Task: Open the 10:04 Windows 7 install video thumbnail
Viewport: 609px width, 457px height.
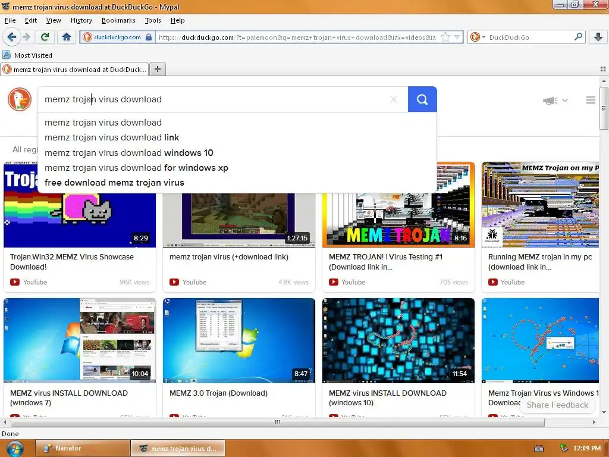Action: 80,340
